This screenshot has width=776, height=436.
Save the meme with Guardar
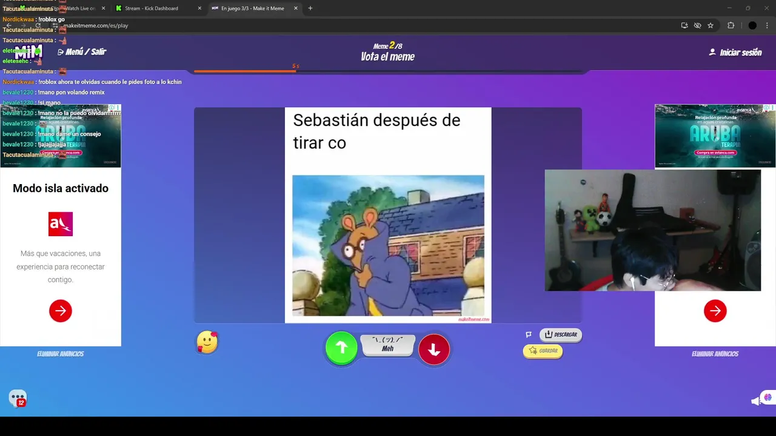543,351
